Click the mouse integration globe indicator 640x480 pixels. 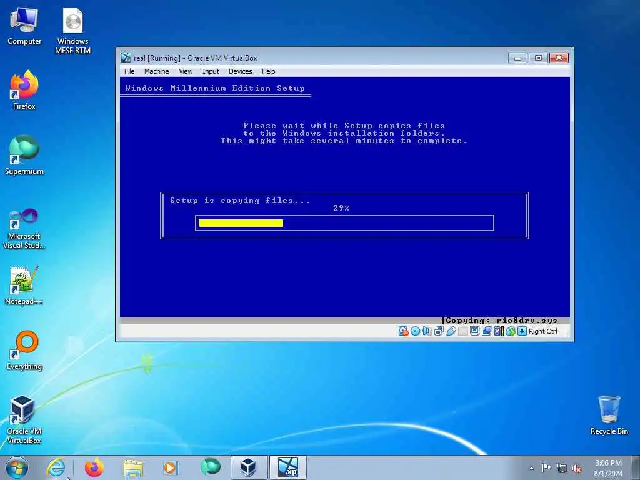(x=511, y=331)
